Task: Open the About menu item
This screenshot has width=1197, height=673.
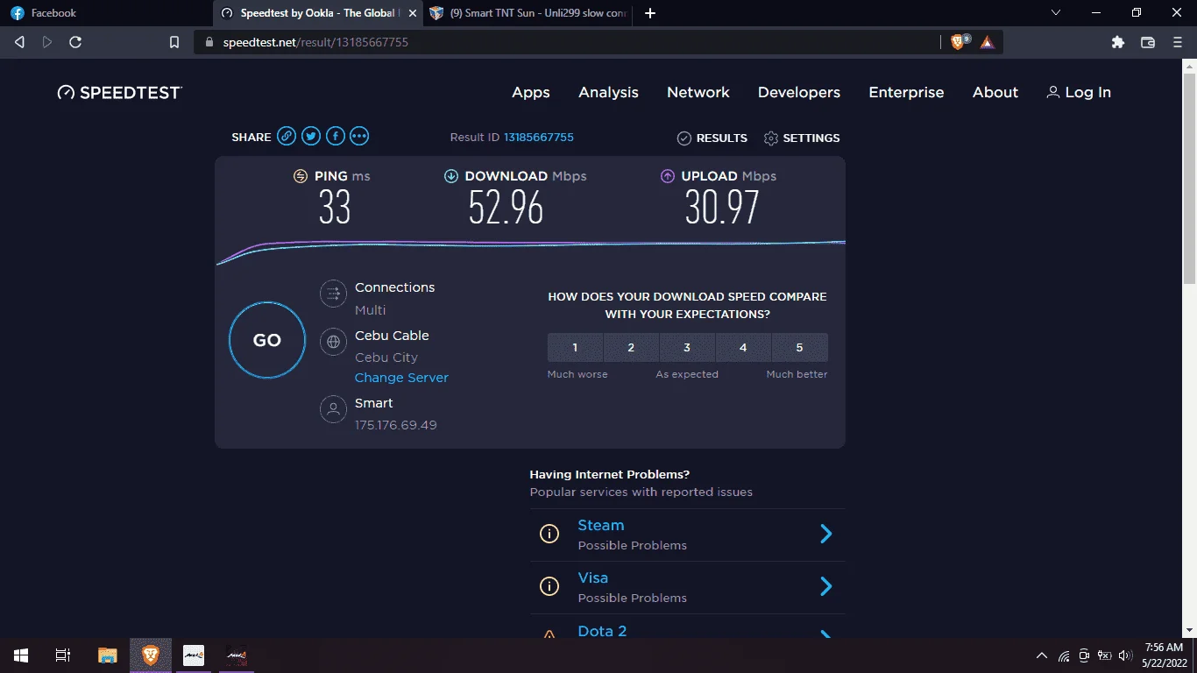Action: [x=995, y=92]
